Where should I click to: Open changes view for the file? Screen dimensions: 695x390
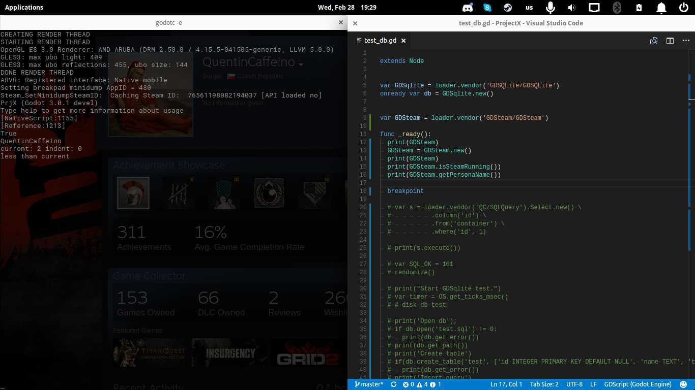click(x=654, y=41)
